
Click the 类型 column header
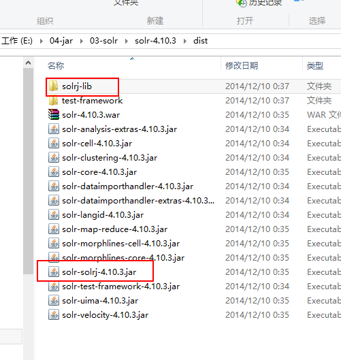pos(315,65)
